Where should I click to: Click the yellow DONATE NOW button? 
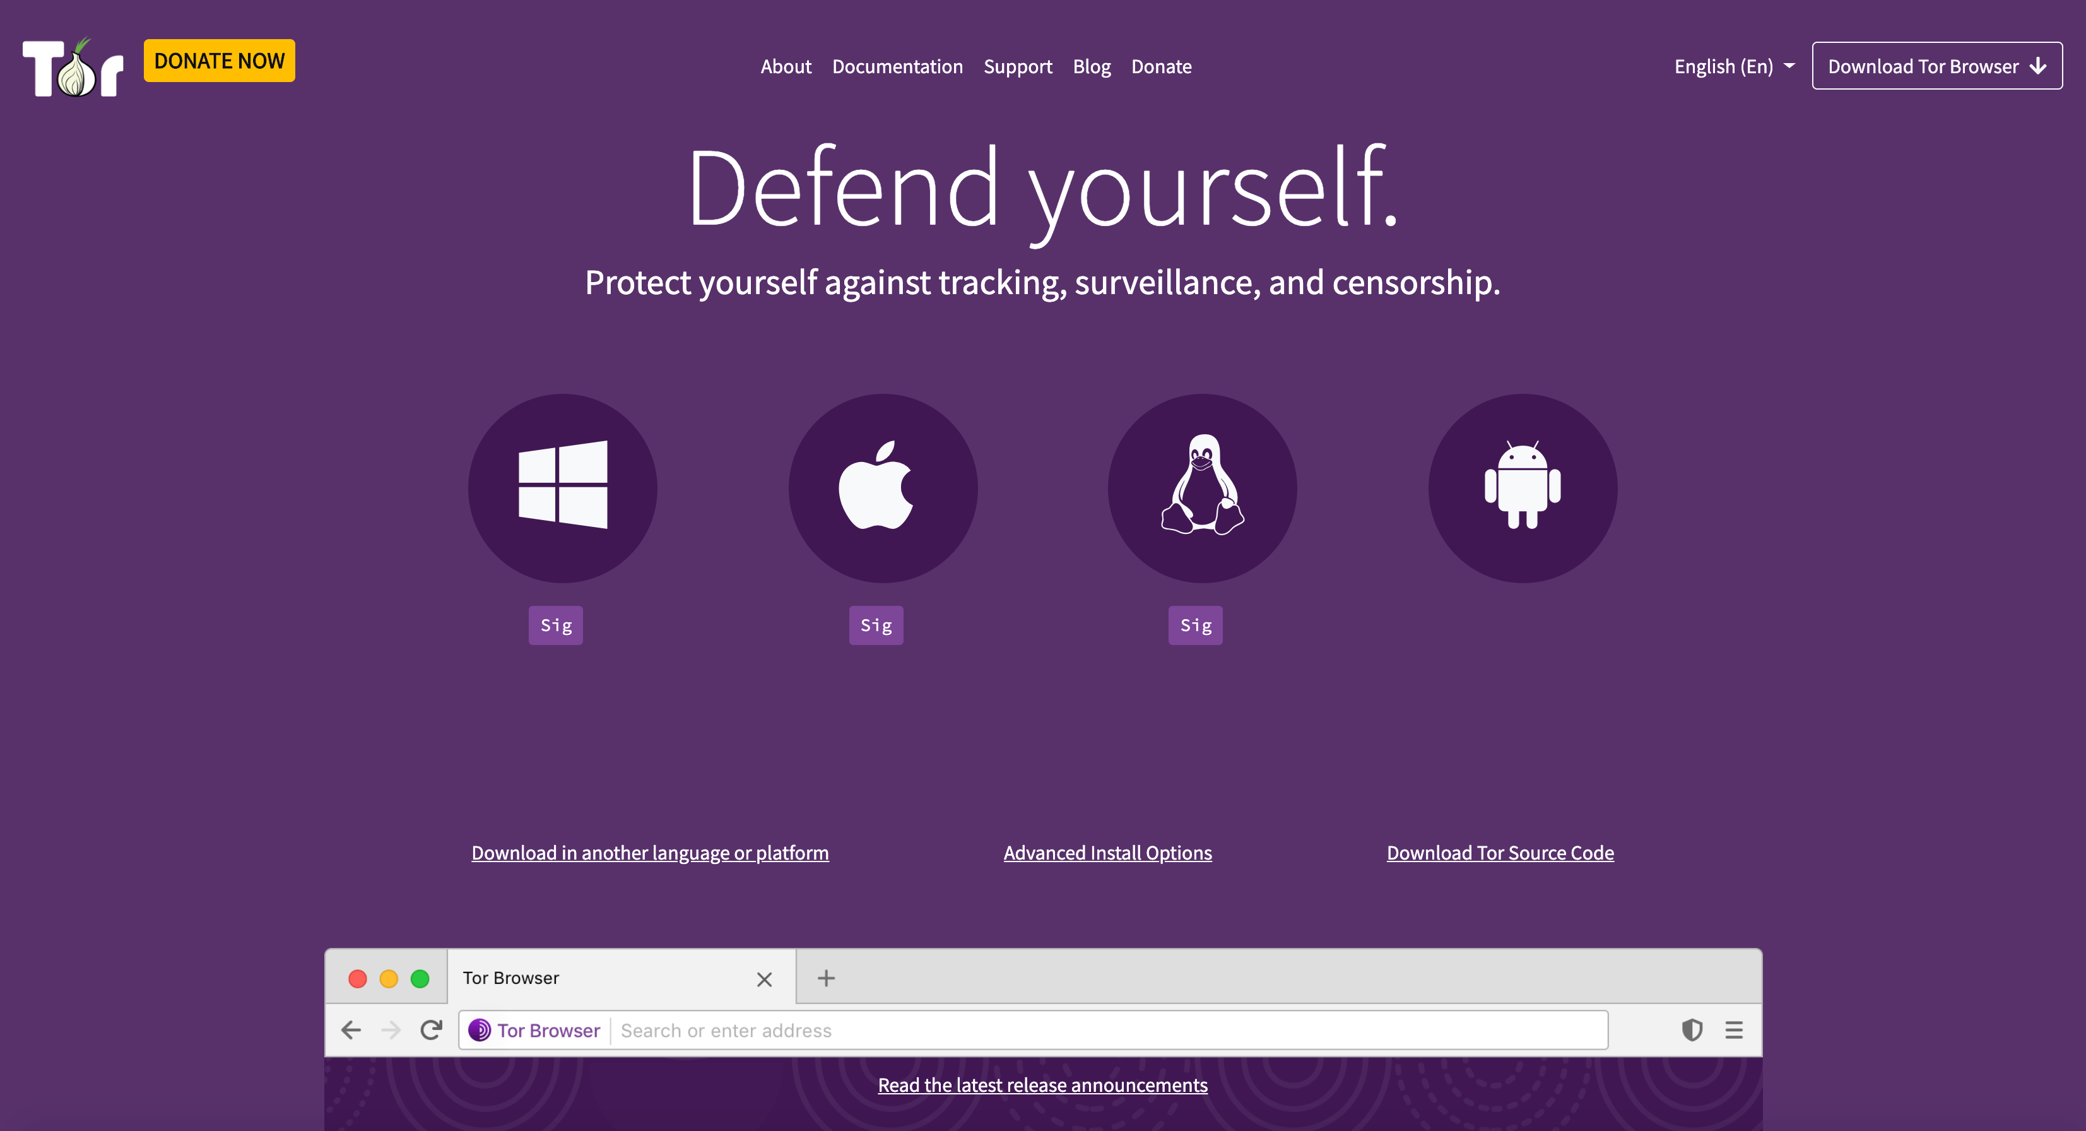coord(220,61)
